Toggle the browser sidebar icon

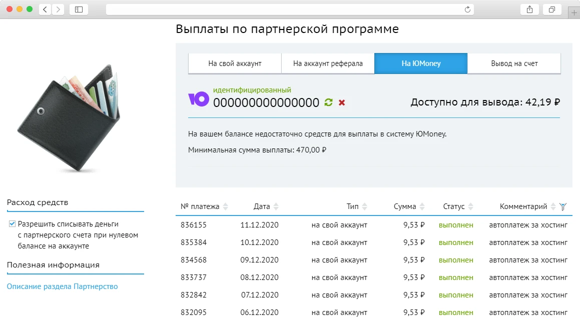coord(79,9)
